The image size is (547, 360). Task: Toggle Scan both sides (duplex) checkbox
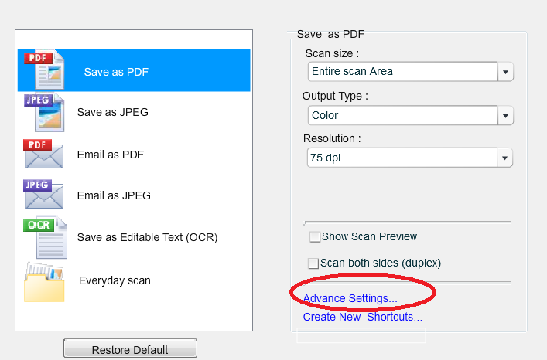314,263
